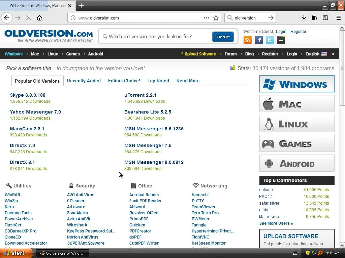Open DirectX 8.1 link
This screenshot has width=345, height=258.
pos(22,162)
